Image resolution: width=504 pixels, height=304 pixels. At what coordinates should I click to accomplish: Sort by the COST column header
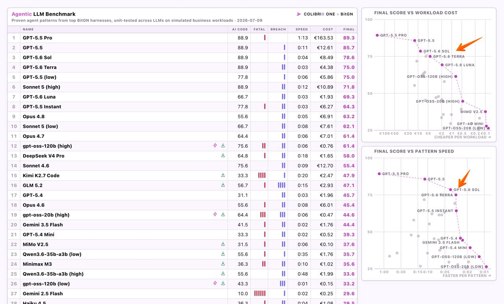328,29
